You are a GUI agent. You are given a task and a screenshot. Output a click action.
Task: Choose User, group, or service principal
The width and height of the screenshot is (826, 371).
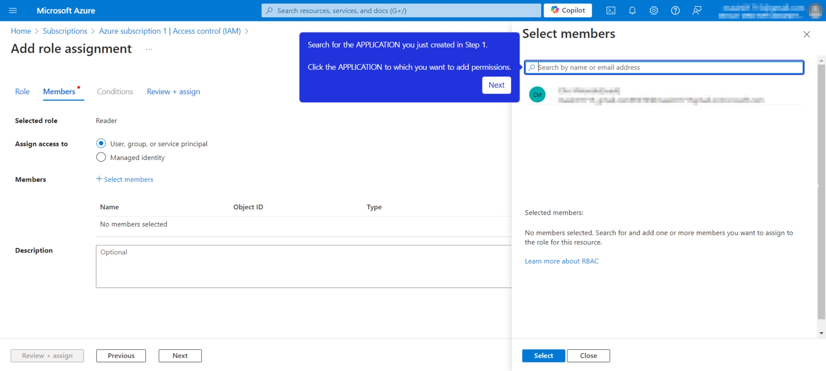pos(101,144)
